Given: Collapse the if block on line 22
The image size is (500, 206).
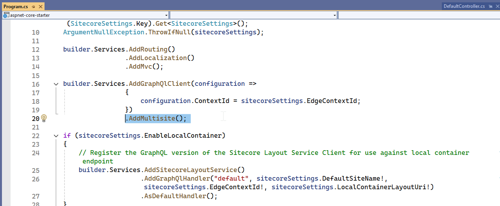Looking at the screenshot, I should 56,136.
